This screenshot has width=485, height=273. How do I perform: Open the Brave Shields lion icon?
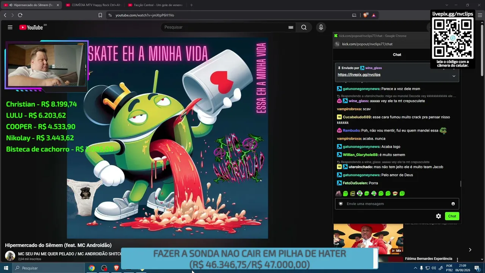click(x=365, y=15)
